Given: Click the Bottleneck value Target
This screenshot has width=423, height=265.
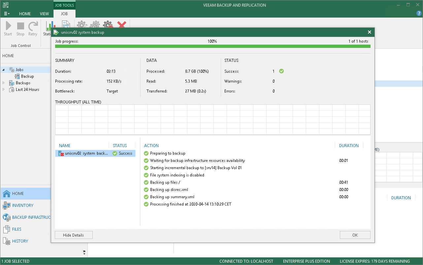Looking at the screenshot, I should tap(112, 91).
